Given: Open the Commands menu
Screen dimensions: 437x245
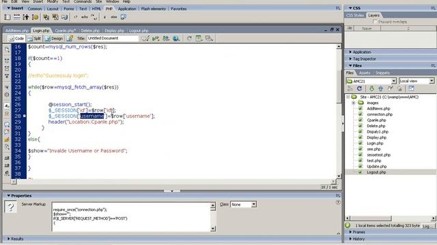Looking at the screenshot, I should point(83,1).
